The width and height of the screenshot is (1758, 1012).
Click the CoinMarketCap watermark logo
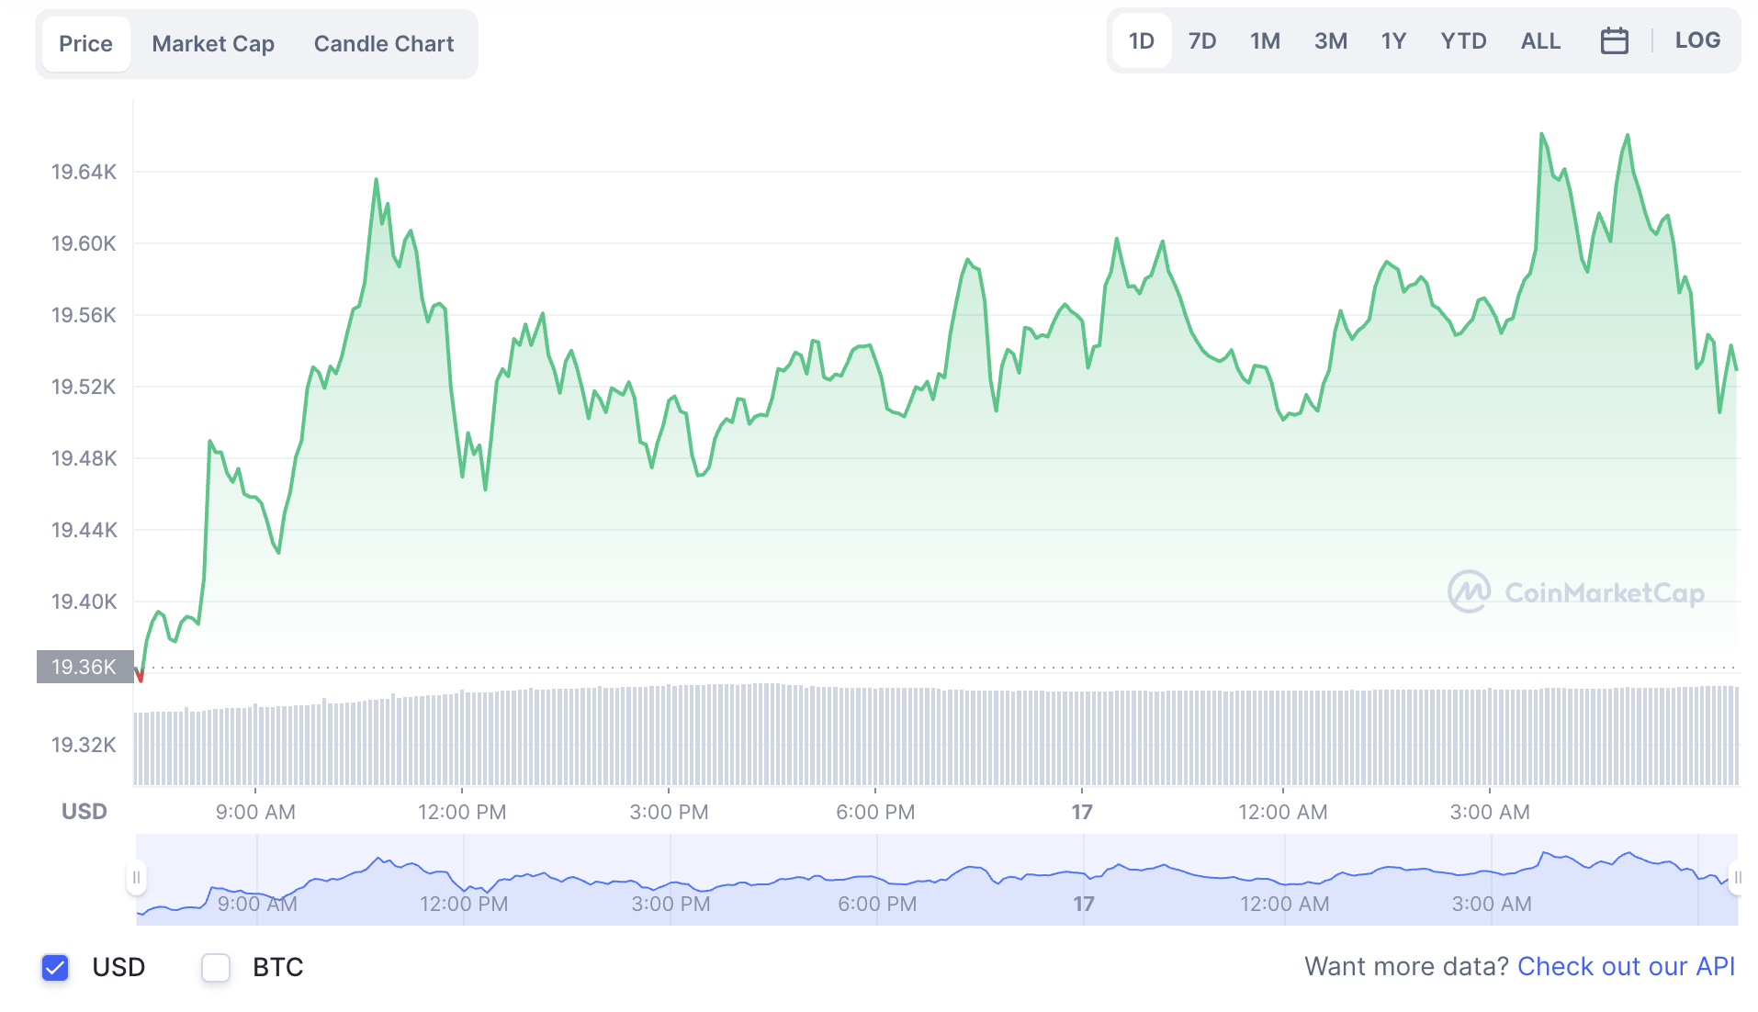click(1576, 592)
